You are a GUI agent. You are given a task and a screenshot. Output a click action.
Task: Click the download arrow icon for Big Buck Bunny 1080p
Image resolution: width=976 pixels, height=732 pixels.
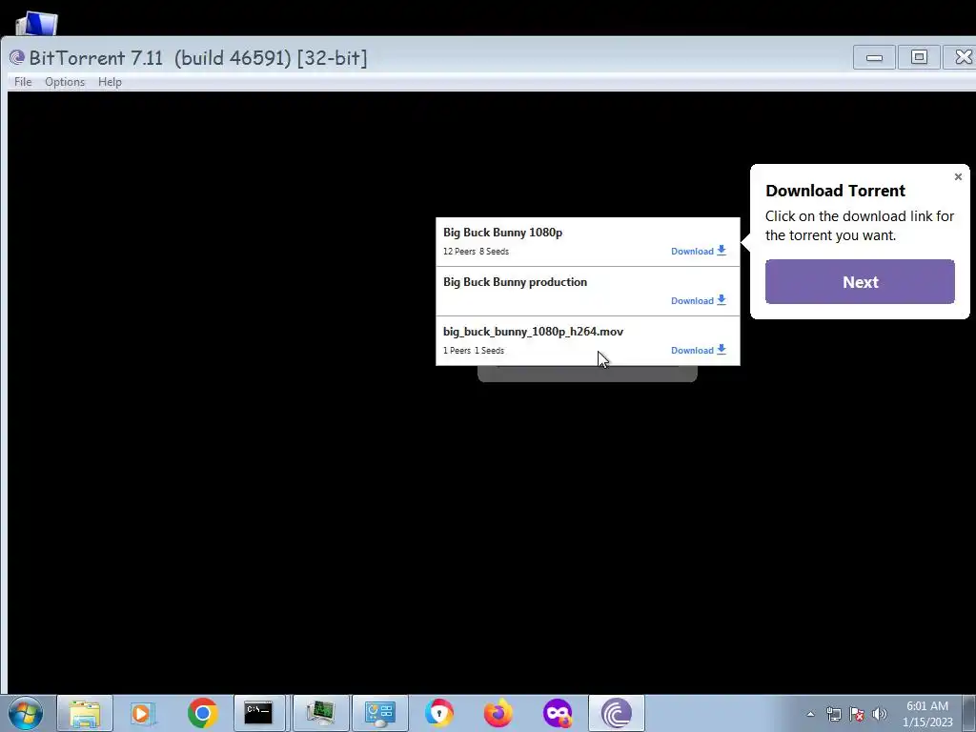tap(722, 251)
